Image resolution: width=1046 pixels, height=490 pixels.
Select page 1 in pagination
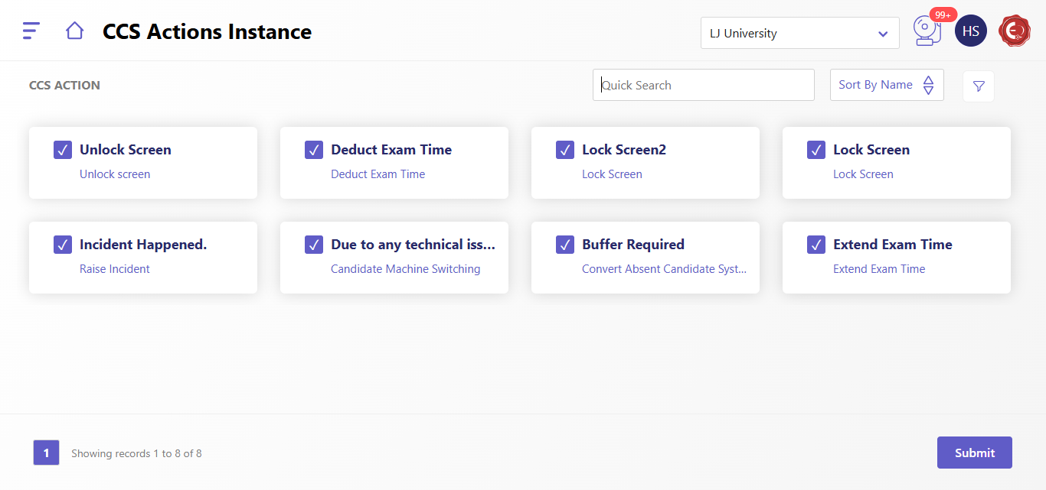(46, 453)
